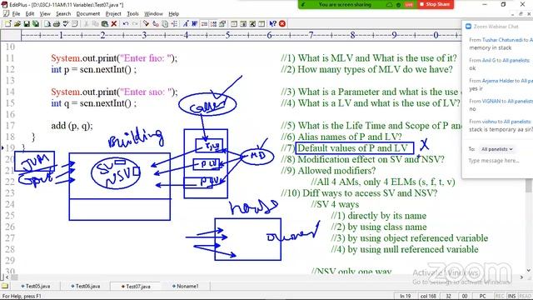Viewport: 533px width, 300px height.
Task: Click the Go to Line icon
Action: click(174, 24)
